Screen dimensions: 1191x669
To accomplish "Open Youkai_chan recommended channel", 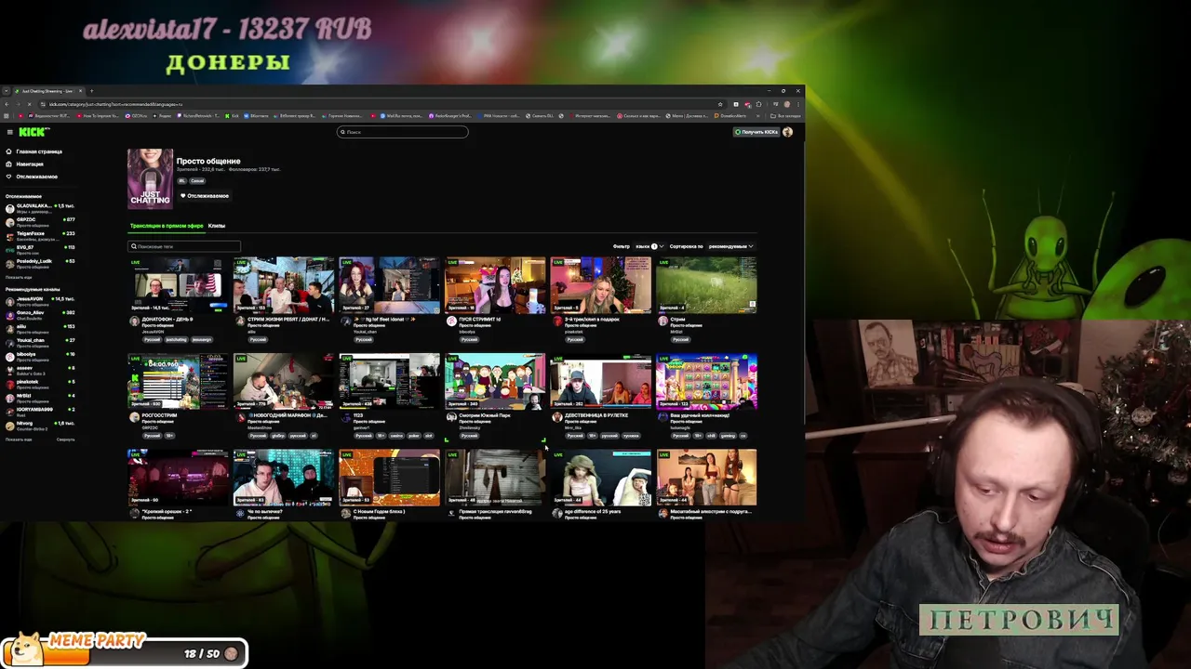I will (x=40, y=343).
